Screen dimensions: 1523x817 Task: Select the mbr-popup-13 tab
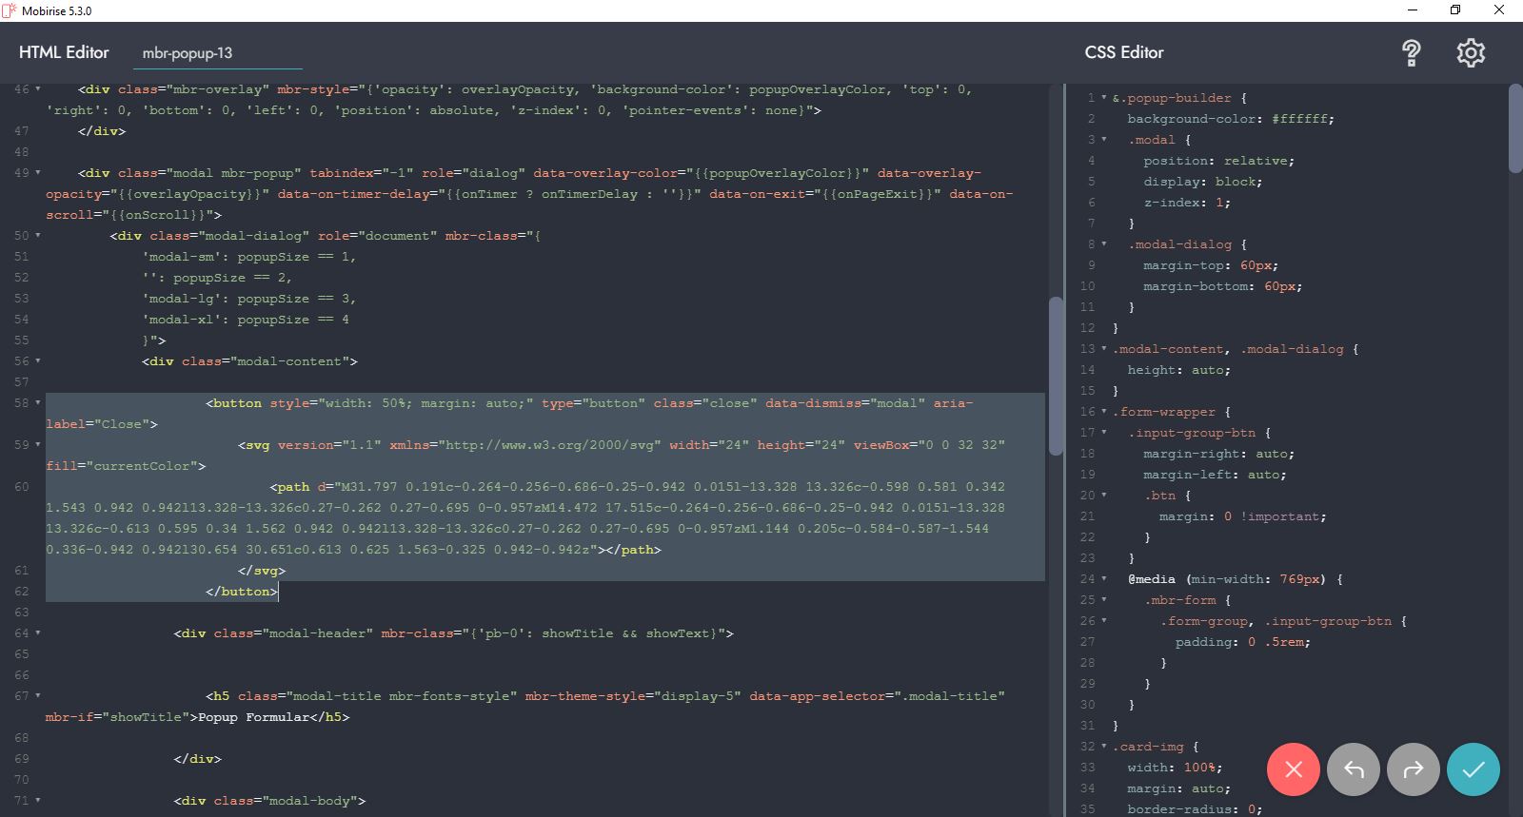pyautogui.click(x=188, y=53)
